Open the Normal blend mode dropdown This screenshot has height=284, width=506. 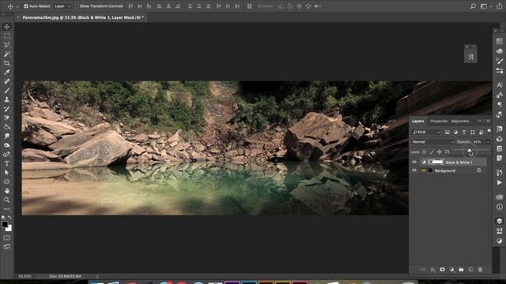(x=433, y=142)
